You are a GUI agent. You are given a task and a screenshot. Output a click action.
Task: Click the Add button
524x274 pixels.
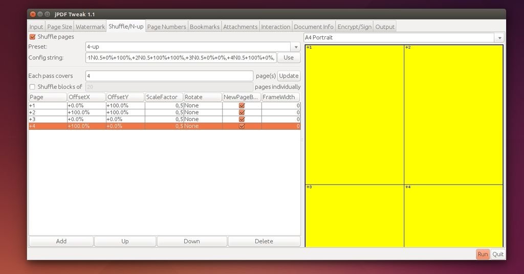pos(61,241)
